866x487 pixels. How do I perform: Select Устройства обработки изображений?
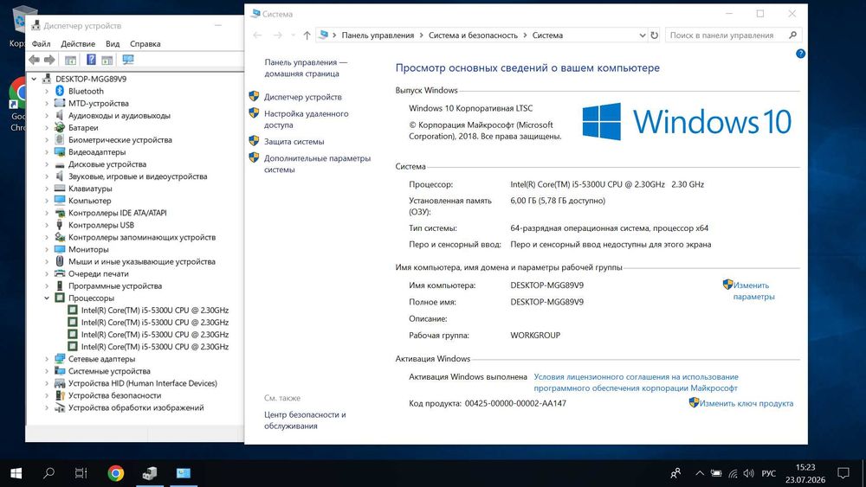pyautogui.click(x=136, y=407)
